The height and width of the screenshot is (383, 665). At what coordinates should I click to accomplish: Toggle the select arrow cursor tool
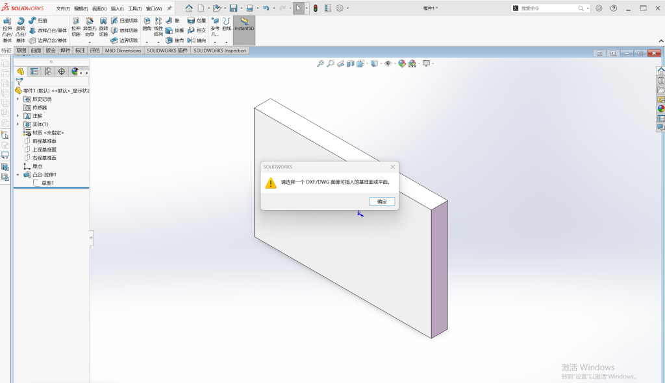299,8
